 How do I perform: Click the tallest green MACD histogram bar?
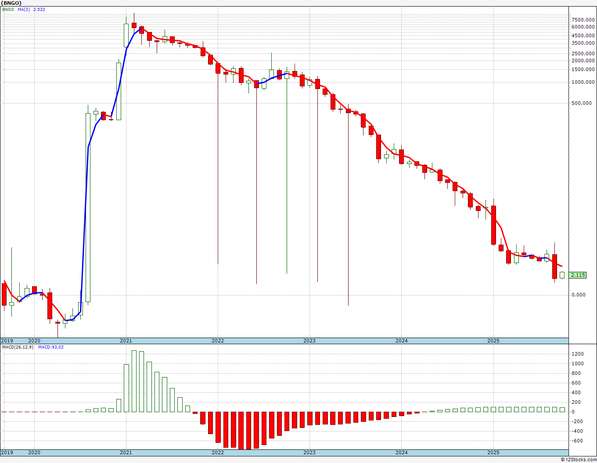click(134, 381)
